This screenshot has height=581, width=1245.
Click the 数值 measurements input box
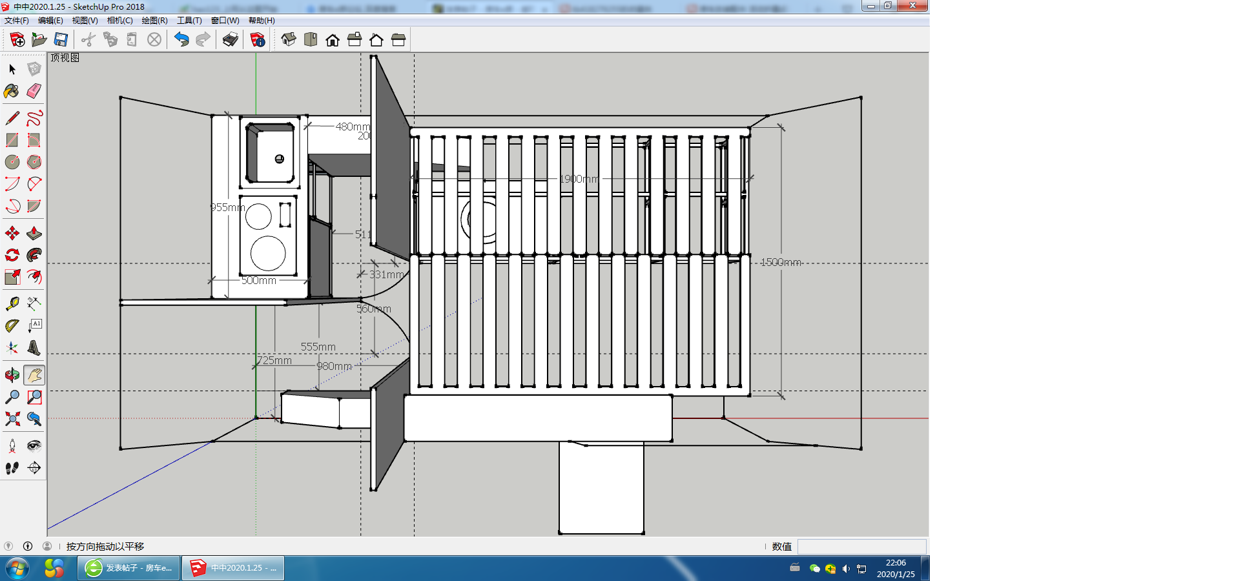click(x=861, y=547)
